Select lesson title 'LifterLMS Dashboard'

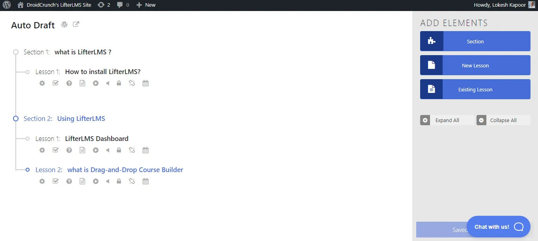97,139
